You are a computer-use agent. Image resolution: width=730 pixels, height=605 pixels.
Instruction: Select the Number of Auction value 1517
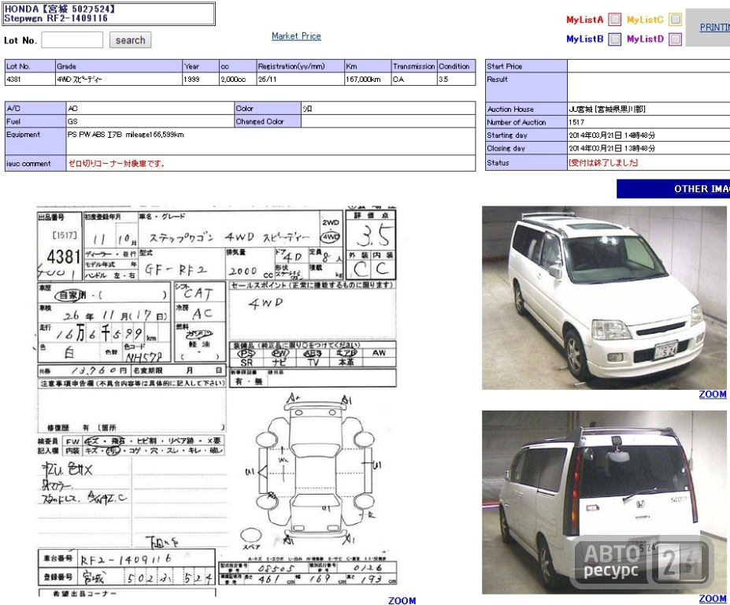(576, 122)
